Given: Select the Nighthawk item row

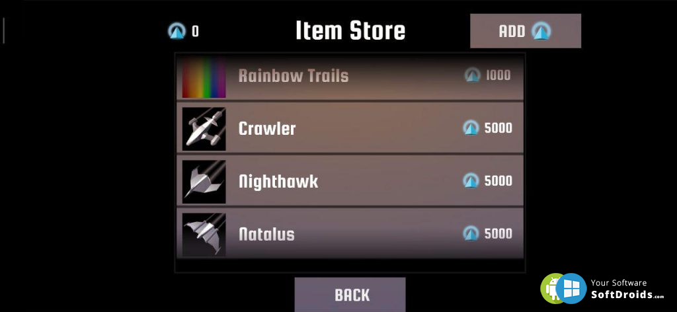Looking at the screenshot, I should pos(350,181).
